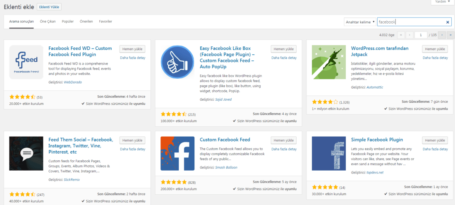Open the Feed Them Social title link

pos(81,146)
